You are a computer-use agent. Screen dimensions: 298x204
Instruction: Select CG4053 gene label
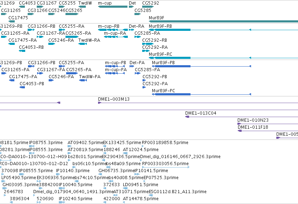pyautogui.click(x=27, y=3)
